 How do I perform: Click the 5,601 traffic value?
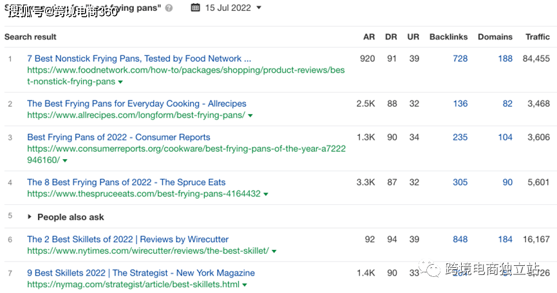pos(538,182)
